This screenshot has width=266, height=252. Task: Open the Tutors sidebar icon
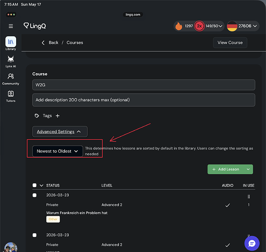[x=11, y=96]
